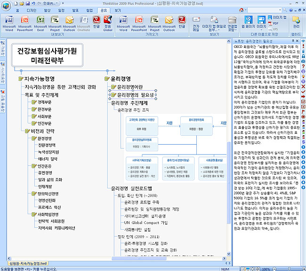The image size is (306, 271).
Task: Close the 노트장 note panel
Action: pyautogui.click(x=297, y=41)
